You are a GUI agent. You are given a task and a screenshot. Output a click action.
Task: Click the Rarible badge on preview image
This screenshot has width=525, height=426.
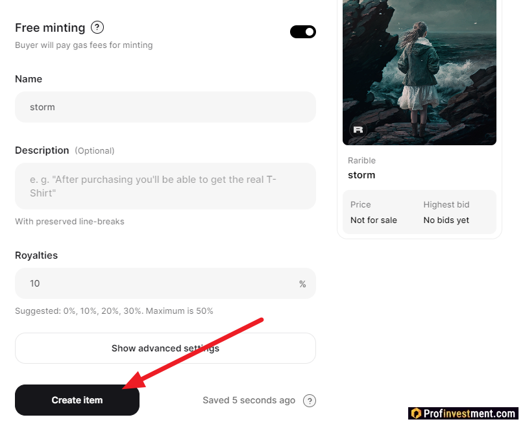click(358, 129)
